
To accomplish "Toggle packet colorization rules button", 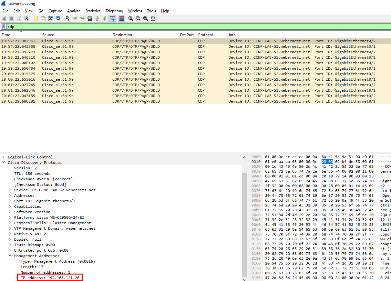I will point(121,18).
